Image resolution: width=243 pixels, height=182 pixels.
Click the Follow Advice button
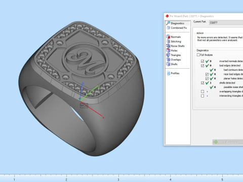click(x=228, y=142)
